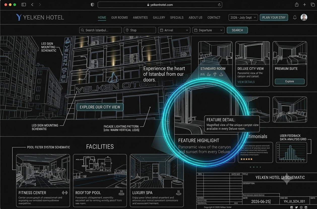The height and width of the screenshot is (209, 317).
Task: Go back with the browser back arrow
Action: [32, 5]
